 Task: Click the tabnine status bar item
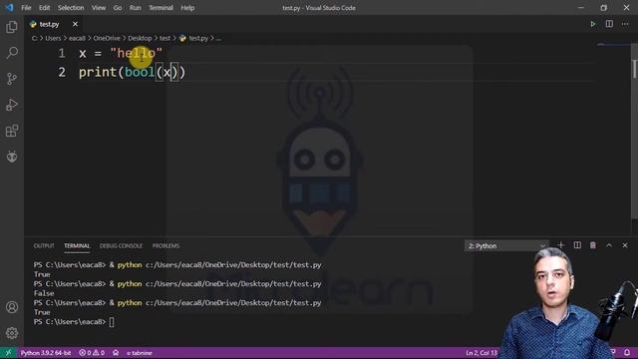140,353
